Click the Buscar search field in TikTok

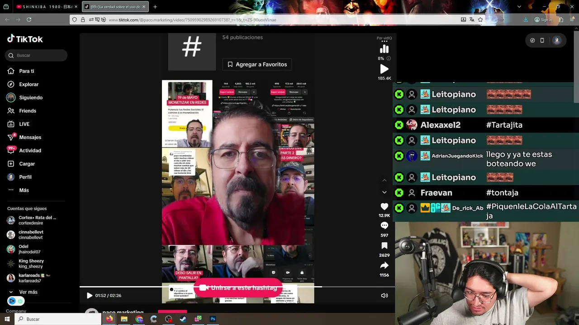[x=36, y=56]
